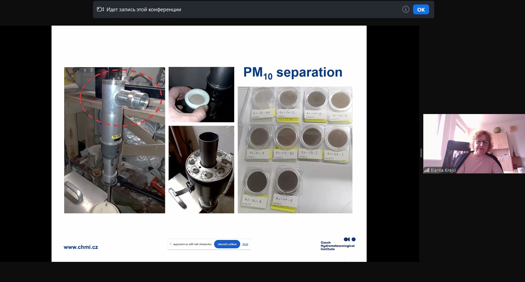Click the PM10 separation slide title

click(293, 73)
